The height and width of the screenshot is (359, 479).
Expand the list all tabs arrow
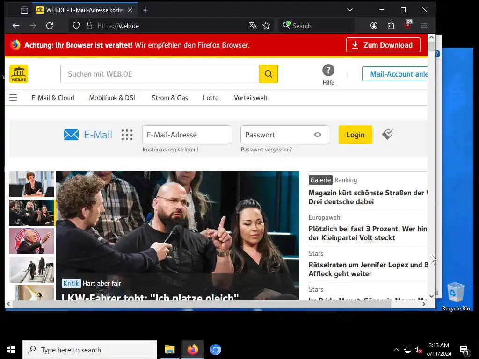click(x=350, y=10)
